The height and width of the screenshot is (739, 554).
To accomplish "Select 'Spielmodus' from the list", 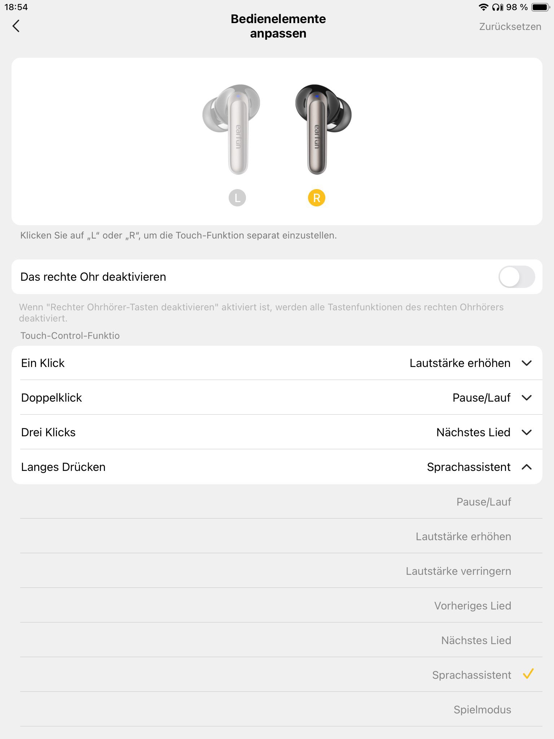I will [482, 710].
